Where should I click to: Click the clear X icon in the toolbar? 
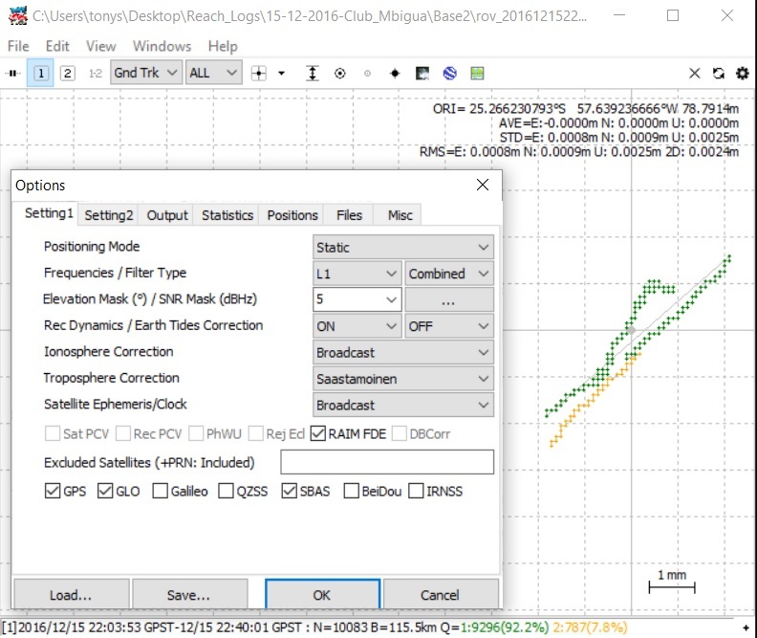point(694,74)
